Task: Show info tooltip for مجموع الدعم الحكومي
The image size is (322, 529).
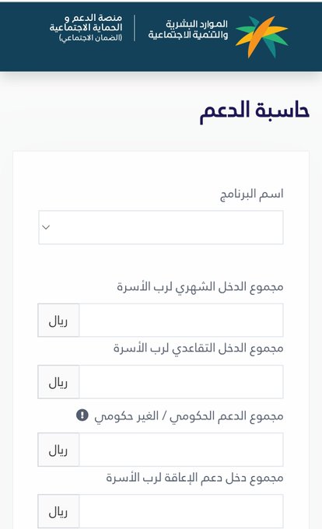Action: click(82, 415)
